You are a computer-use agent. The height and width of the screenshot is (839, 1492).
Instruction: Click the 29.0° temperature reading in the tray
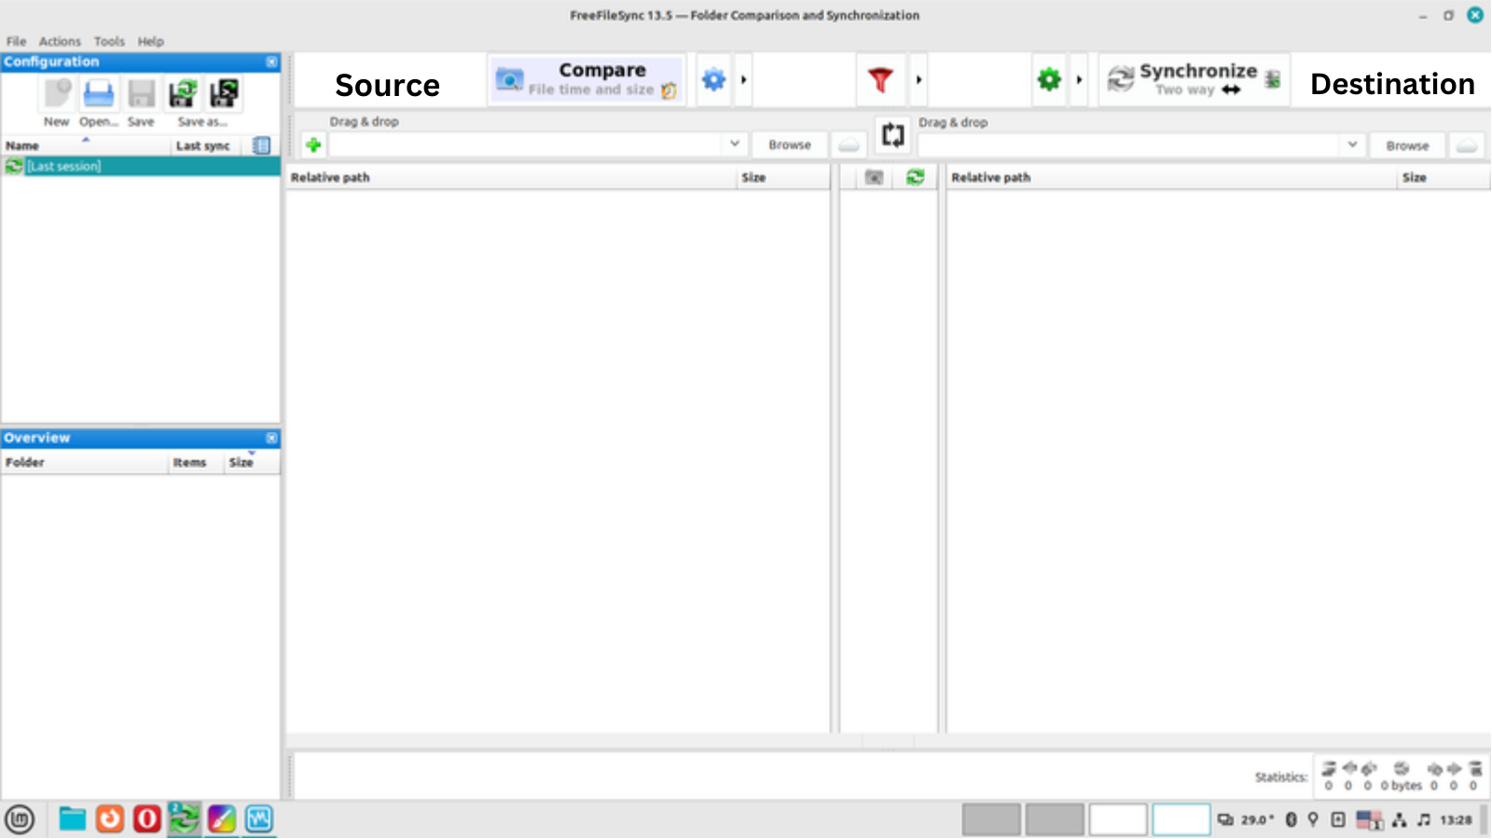point(1257,820)
